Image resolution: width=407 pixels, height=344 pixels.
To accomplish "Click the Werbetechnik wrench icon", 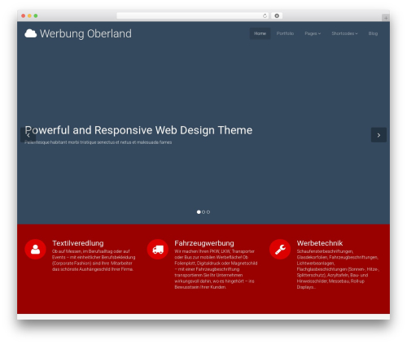I will [x=280, y=250].
